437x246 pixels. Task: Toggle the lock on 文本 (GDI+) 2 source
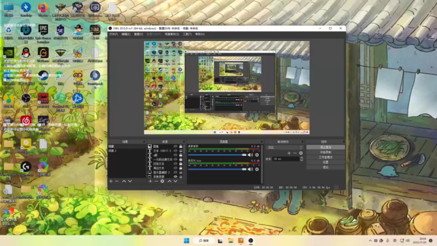pos(181,151)
